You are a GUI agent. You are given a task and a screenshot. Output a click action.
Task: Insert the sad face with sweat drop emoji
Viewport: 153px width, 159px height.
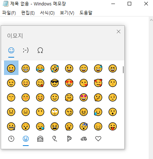click(98, 112)
